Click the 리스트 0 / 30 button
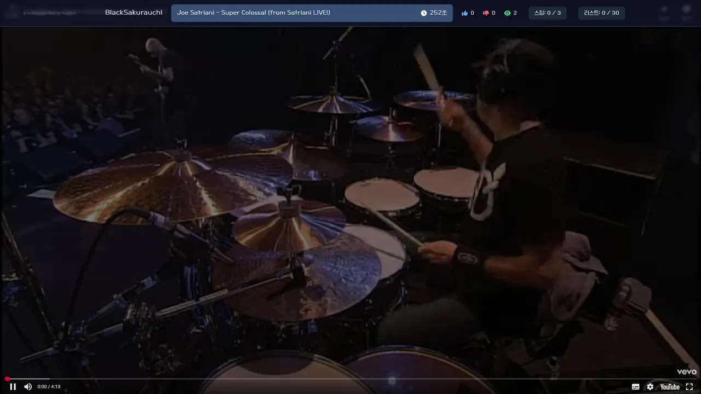This screenshot has height=394, width=701. pyautogui.click(x=601, y=13)
